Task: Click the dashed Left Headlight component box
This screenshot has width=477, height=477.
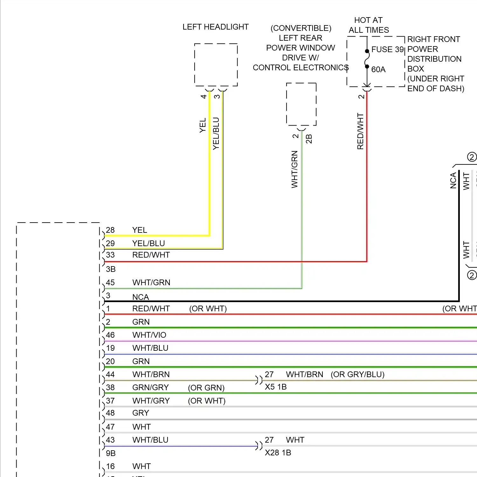Action: pyautogui.click(x=216, y=65)
